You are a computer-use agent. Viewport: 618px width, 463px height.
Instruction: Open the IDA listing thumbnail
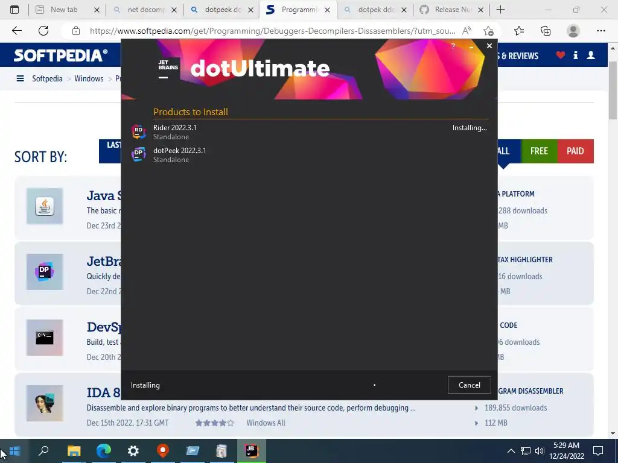(x=45, y=403)
